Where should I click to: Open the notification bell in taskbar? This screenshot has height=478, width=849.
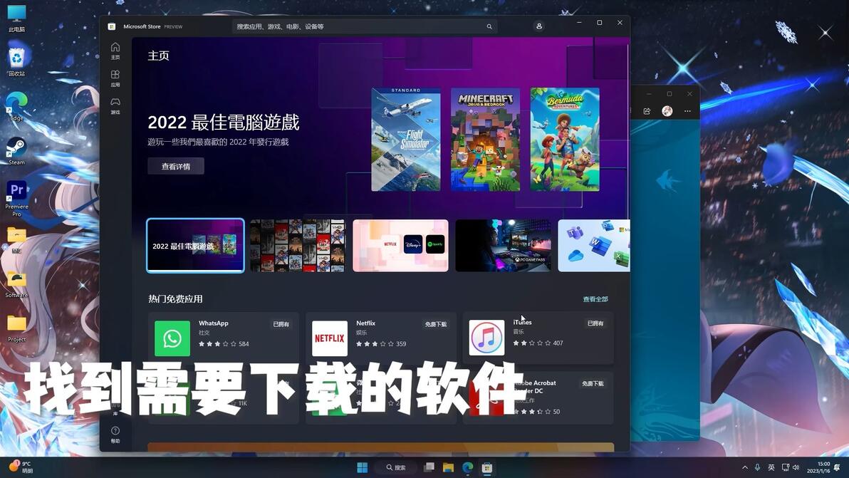[x=837, y=467]
